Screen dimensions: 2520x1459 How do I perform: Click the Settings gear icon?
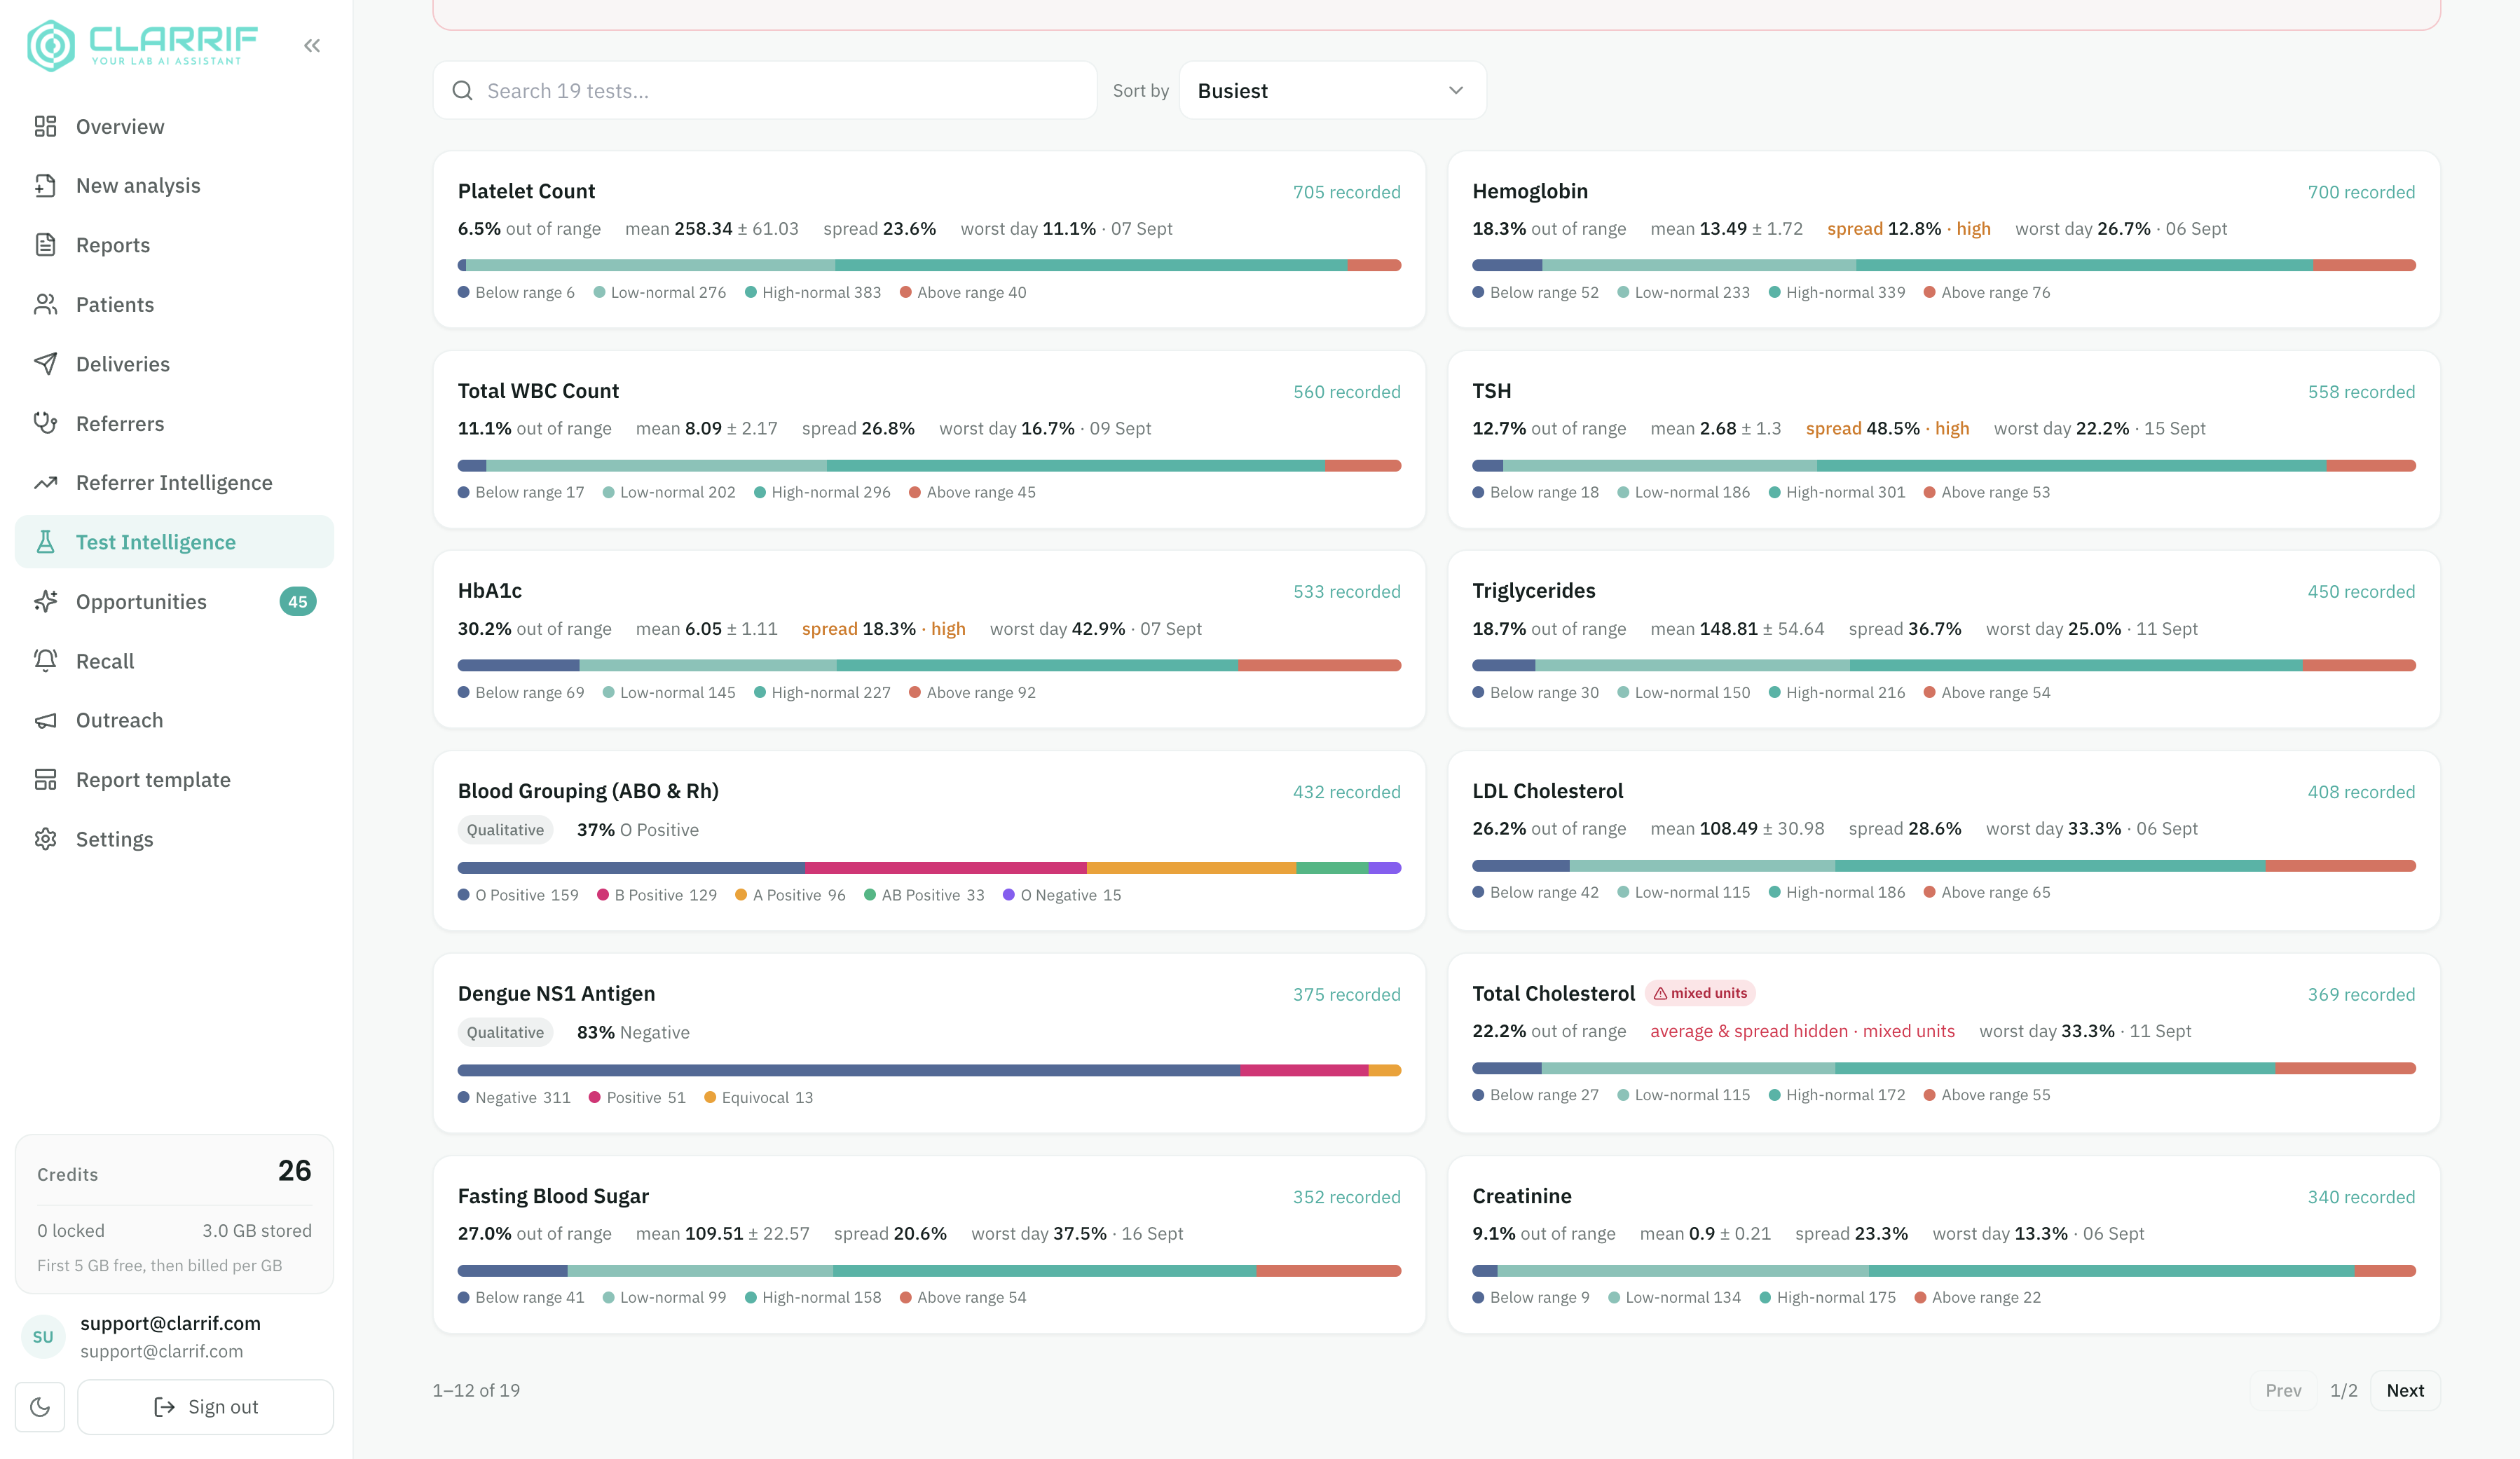tap(45, 839)
